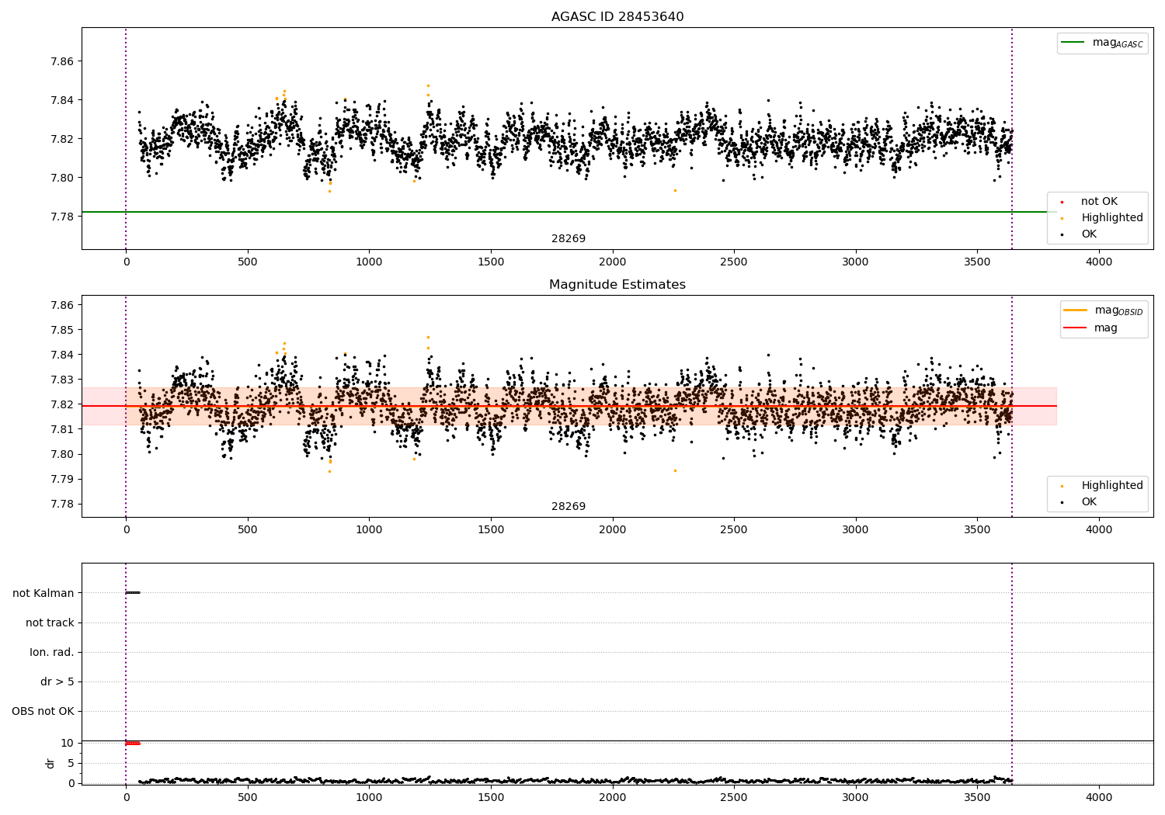Click the '5' tick on the dr axis
1165x815 pixels.
click(71, 764)
